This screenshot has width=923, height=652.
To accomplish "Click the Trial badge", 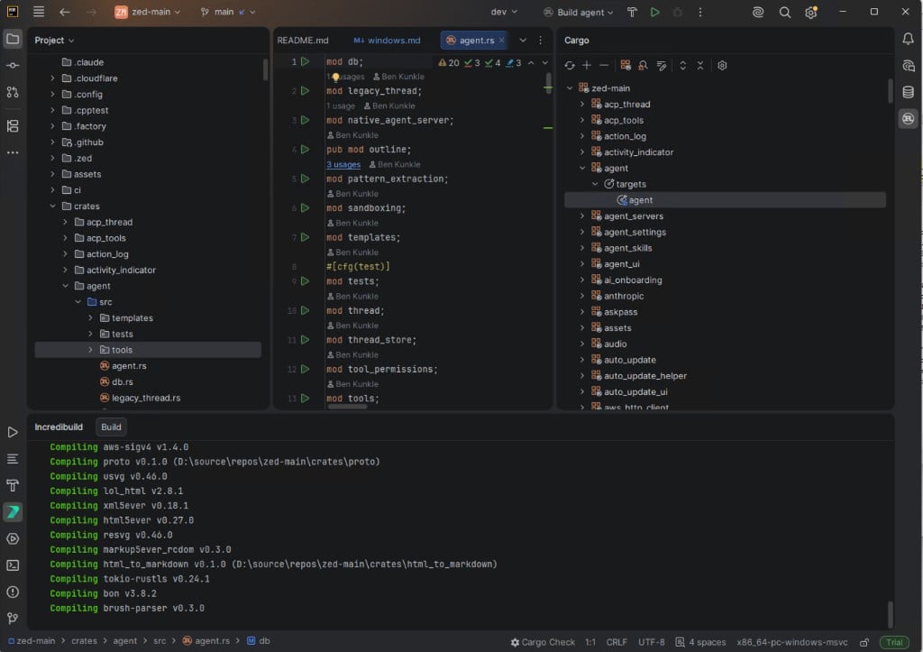I will coord(894,642).
